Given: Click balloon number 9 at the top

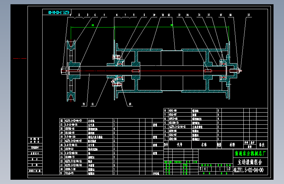Looking at the screenshot, I should pos(144,15).
